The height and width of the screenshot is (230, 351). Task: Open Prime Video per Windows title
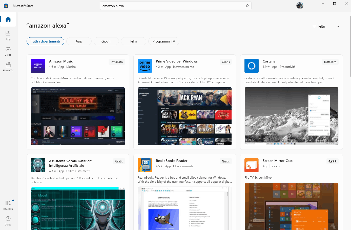click(177, 61)
